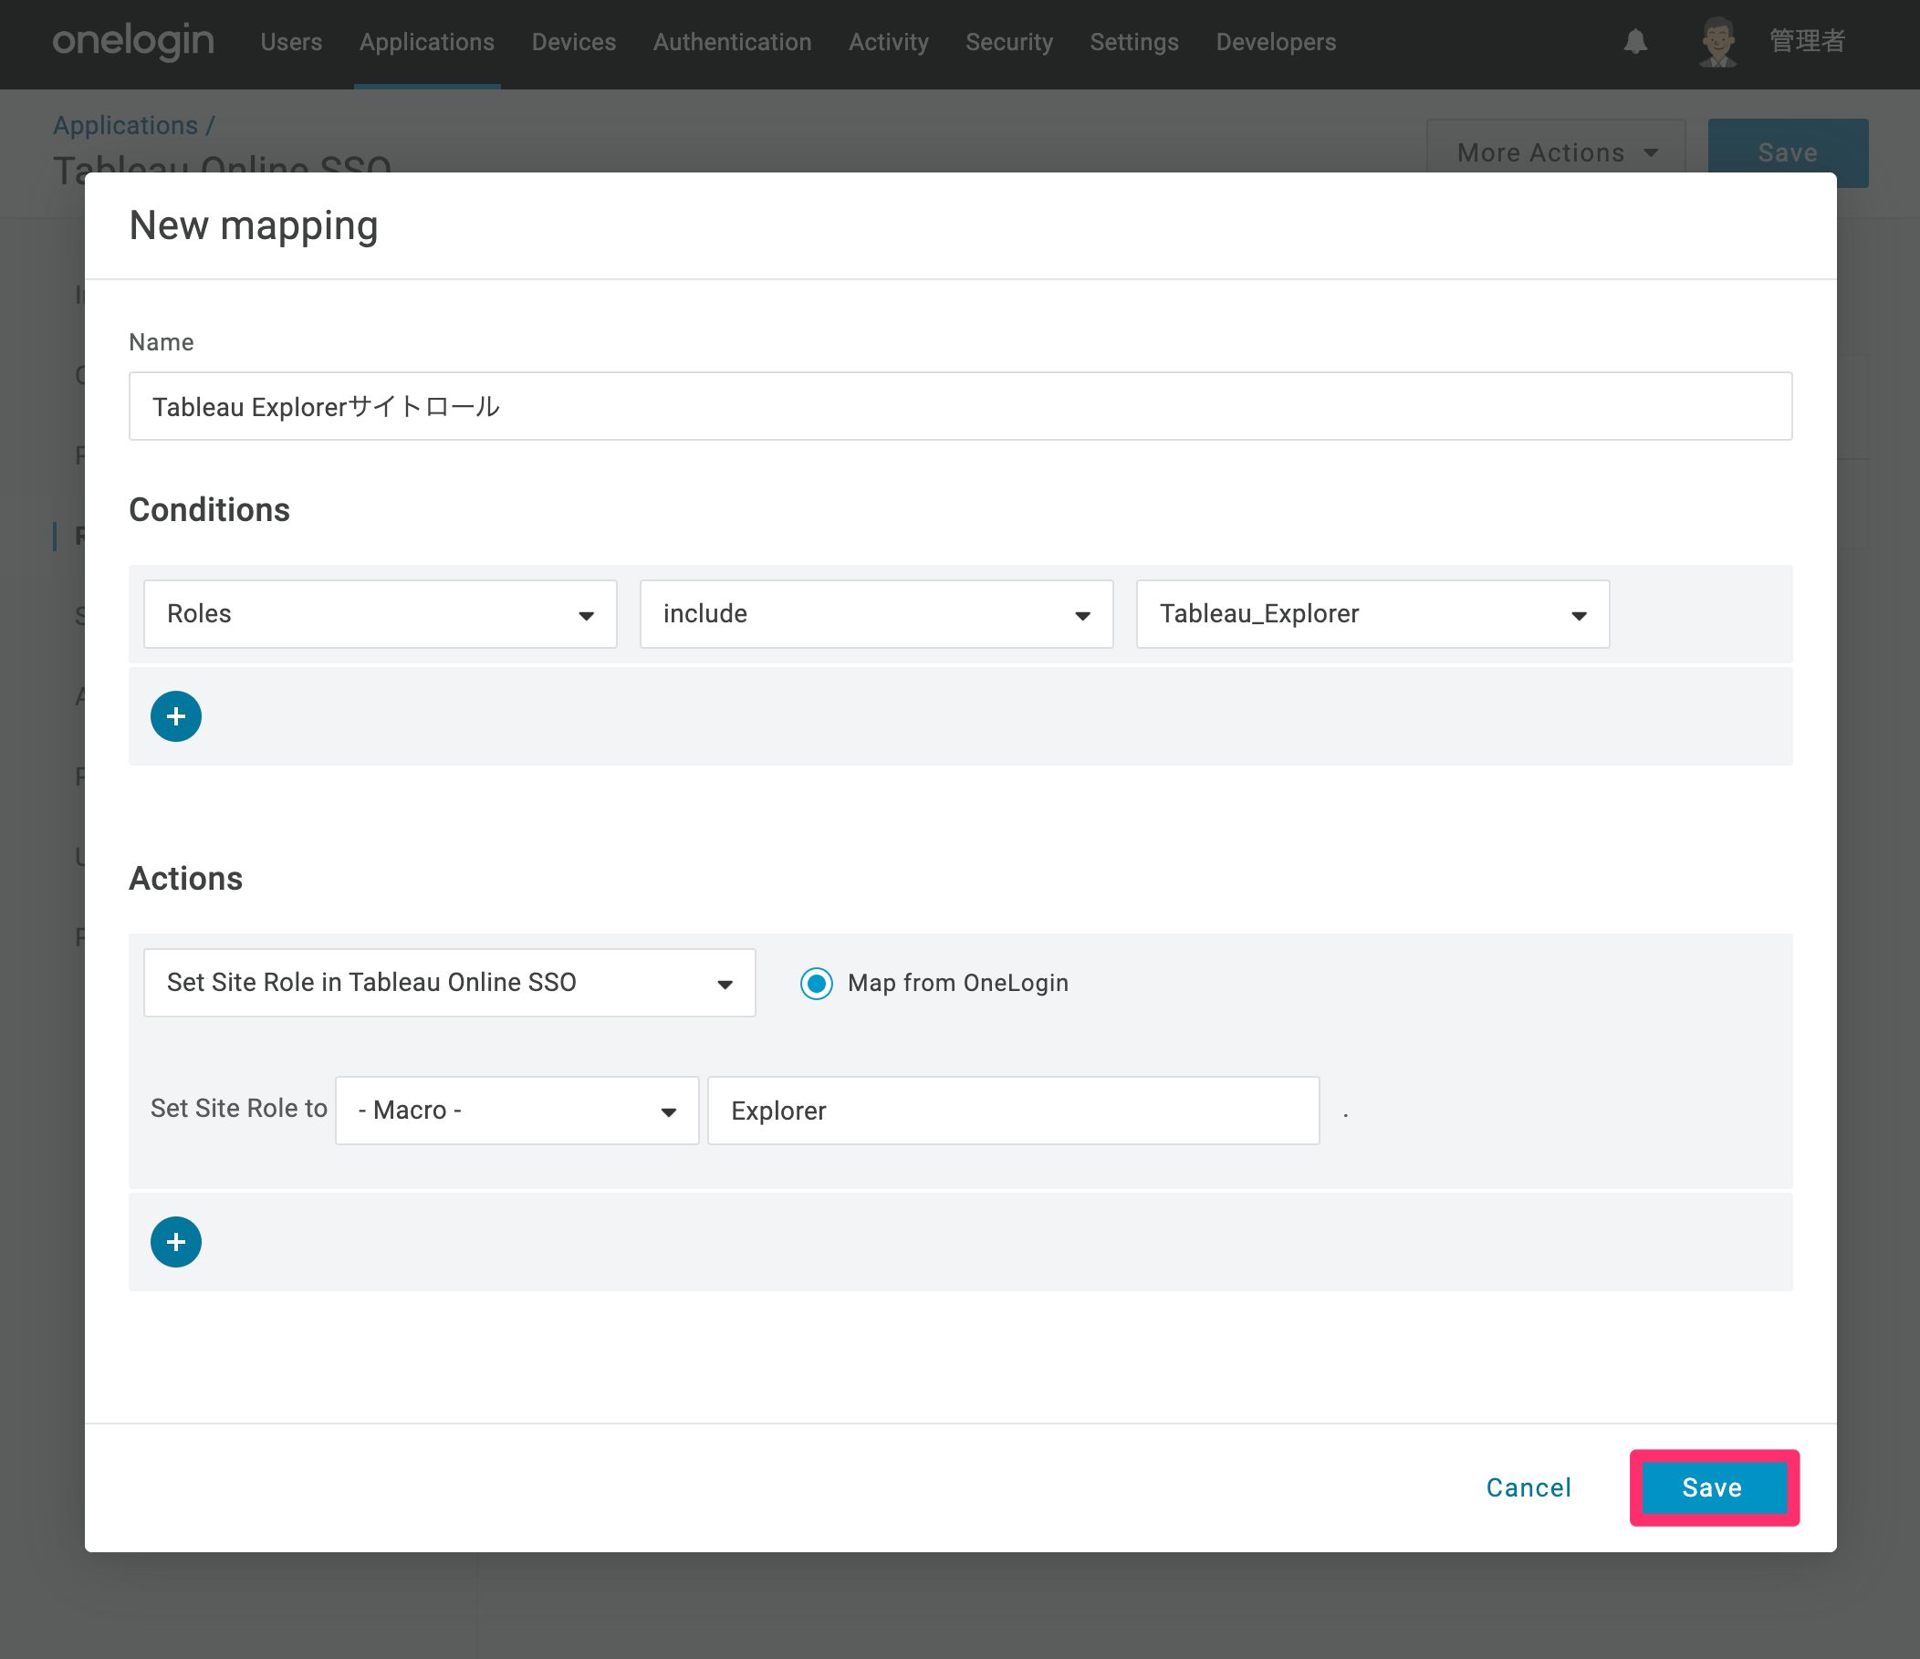Expand the Tableau_Explorer value dropdown

[1372, 614]
